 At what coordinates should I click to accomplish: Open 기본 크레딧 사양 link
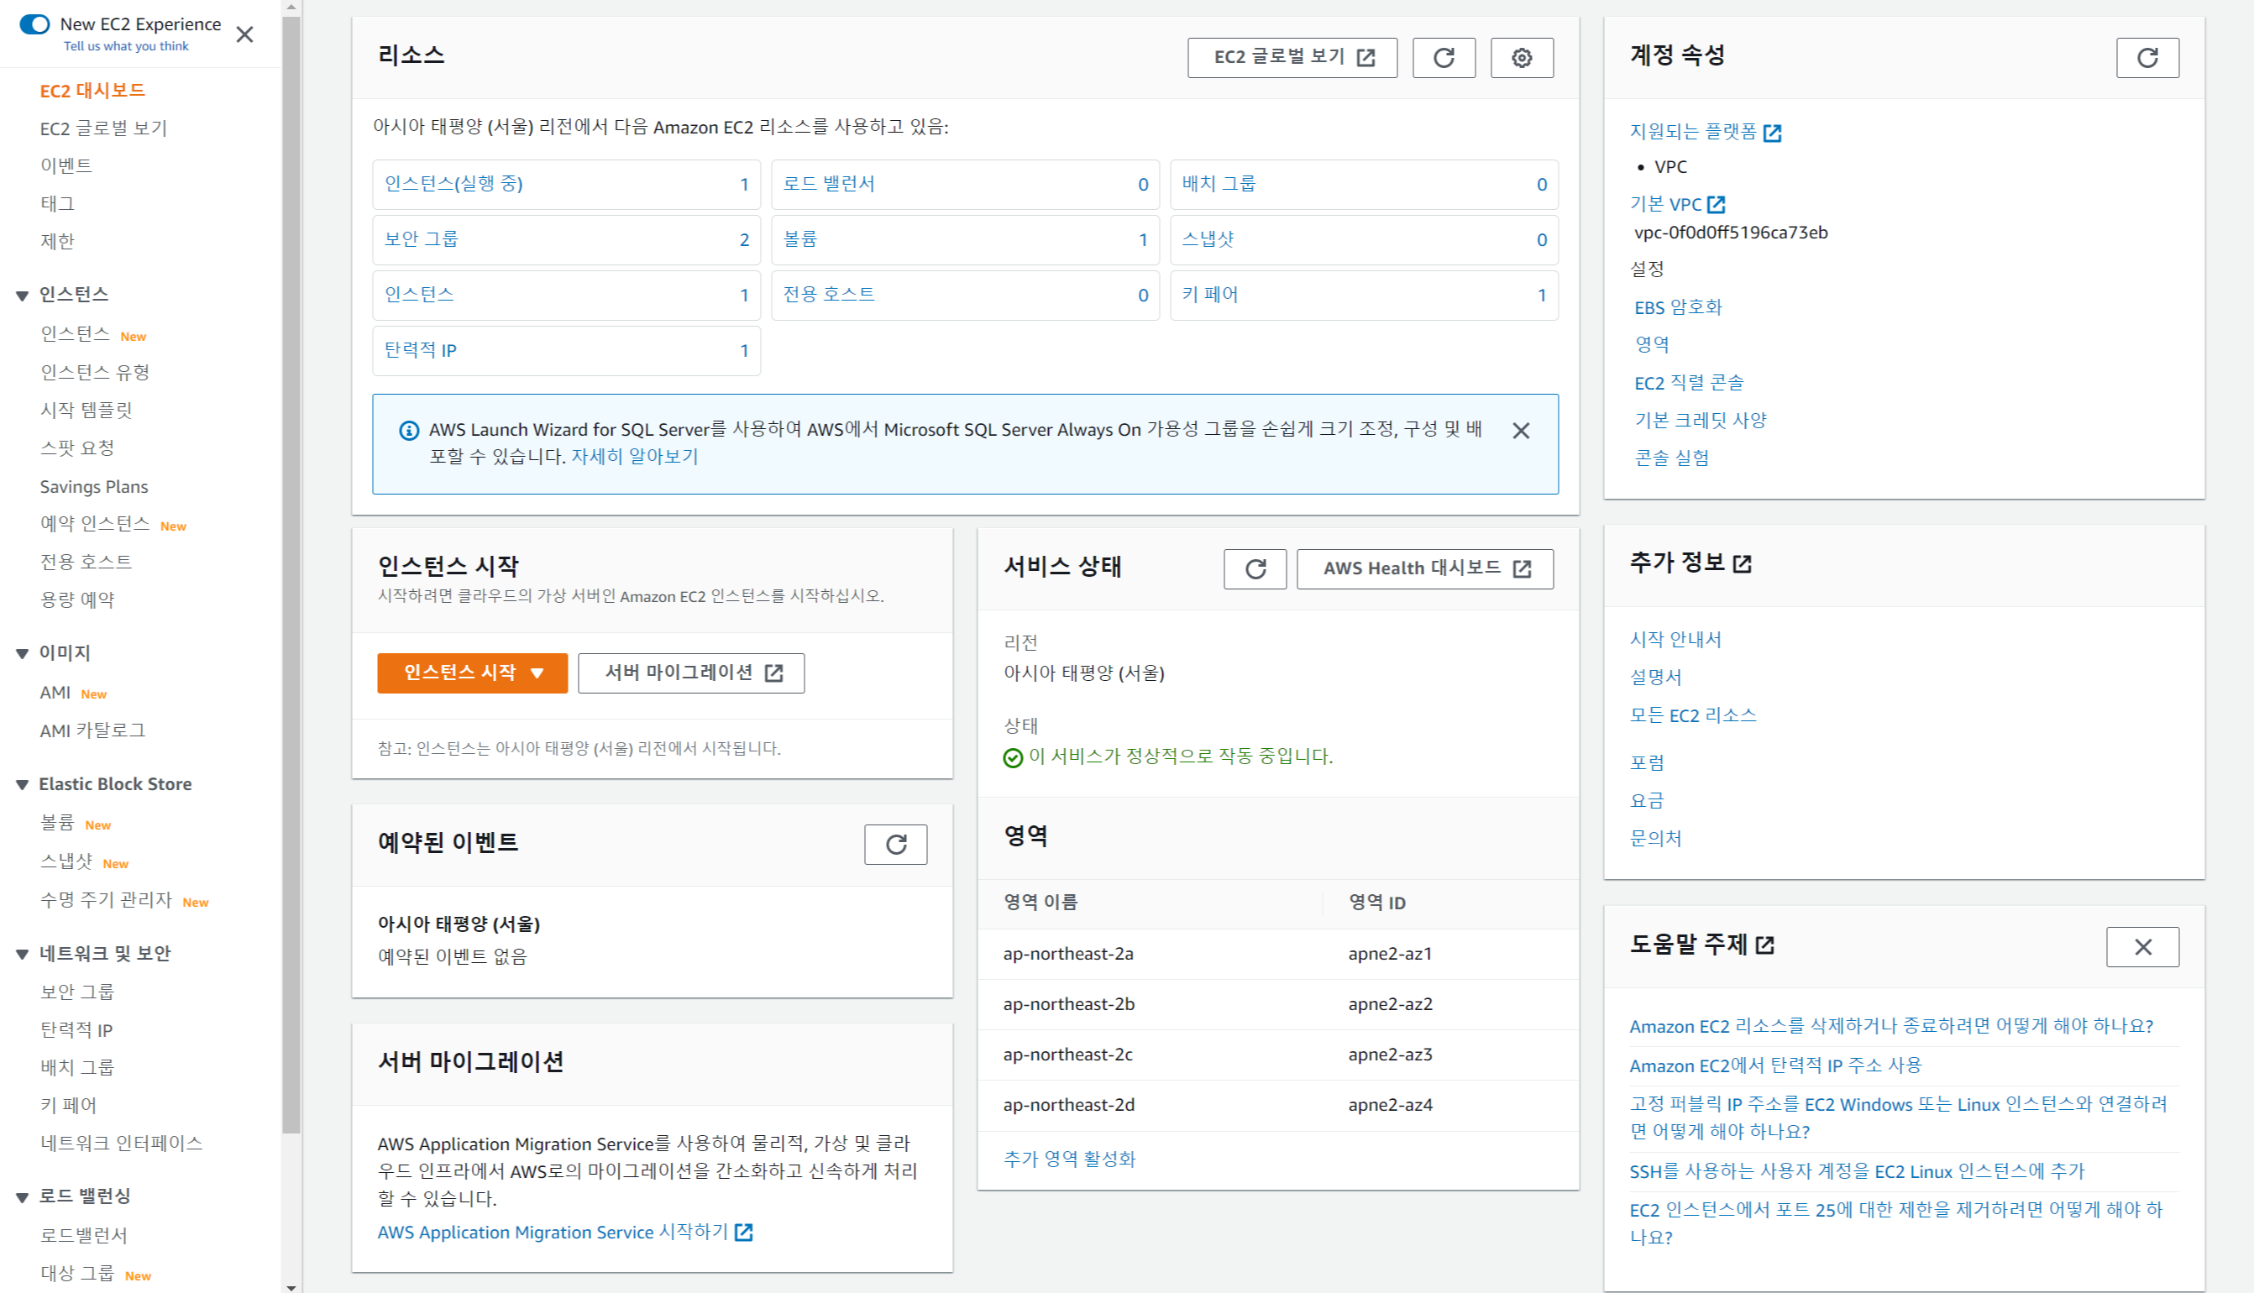tap(1701, 421)
